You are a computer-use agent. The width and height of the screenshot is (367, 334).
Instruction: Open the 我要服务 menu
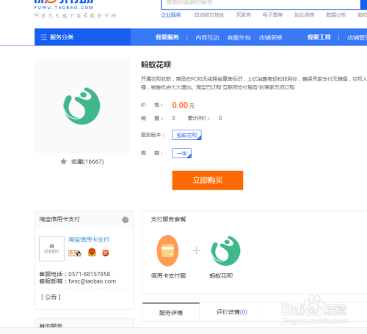(x=167, y=37)
